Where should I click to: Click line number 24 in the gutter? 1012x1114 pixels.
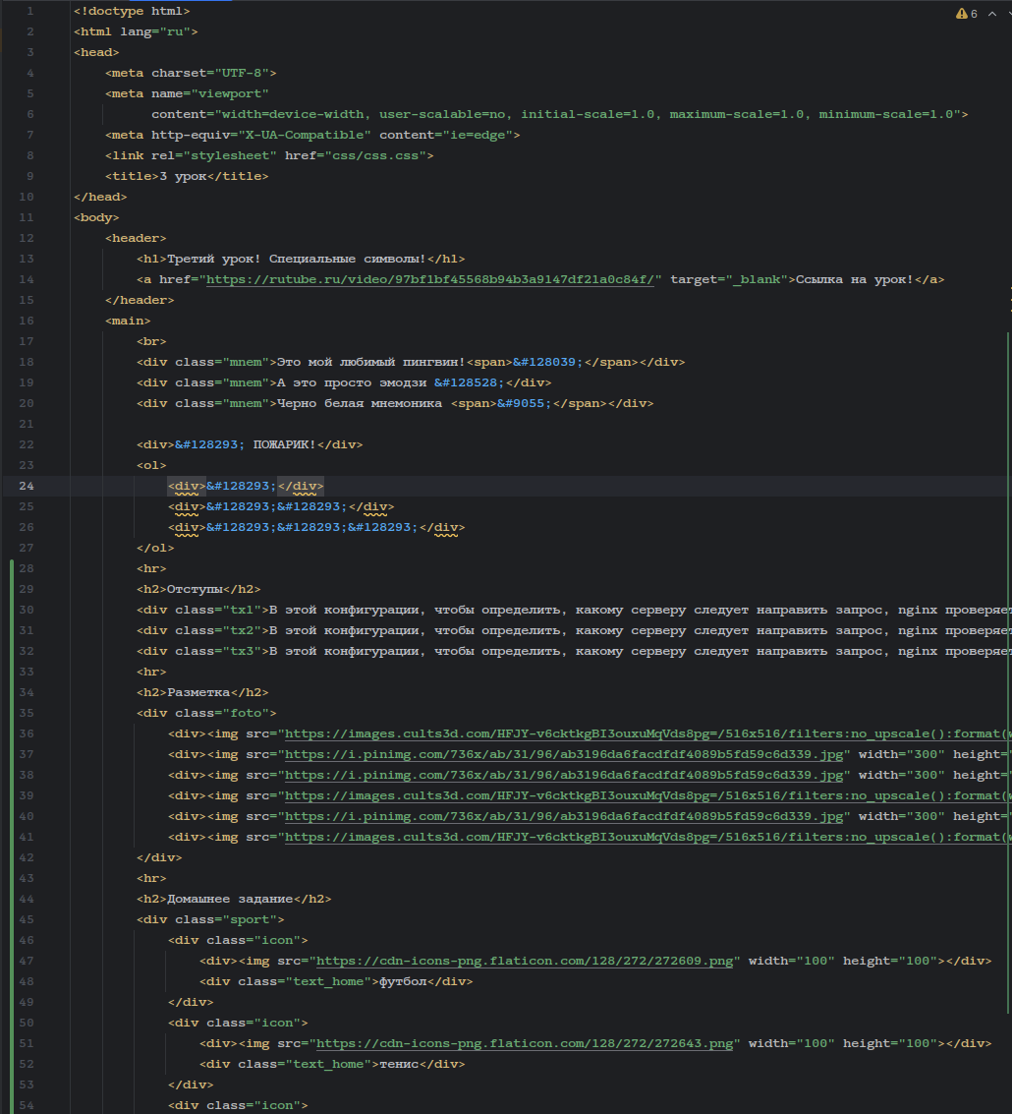click(27, 486)
